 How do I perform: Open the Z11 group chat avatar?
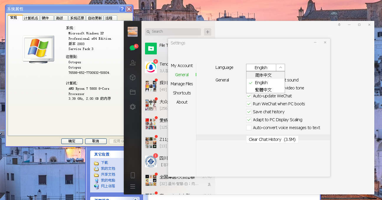pos(151,142)
